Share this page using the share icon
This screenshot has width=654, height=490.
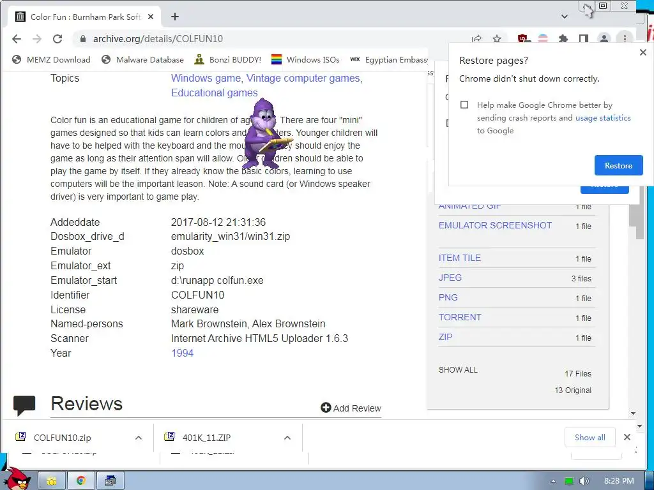[x=476, y=39]
